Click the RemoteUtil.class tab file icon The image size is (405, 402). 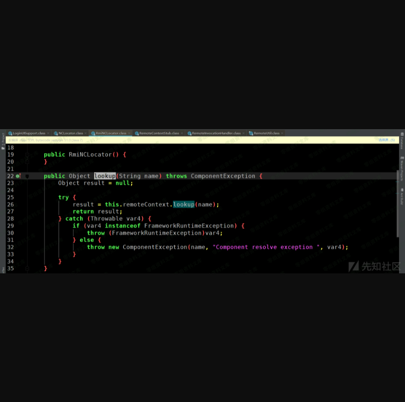coord(251,134)
